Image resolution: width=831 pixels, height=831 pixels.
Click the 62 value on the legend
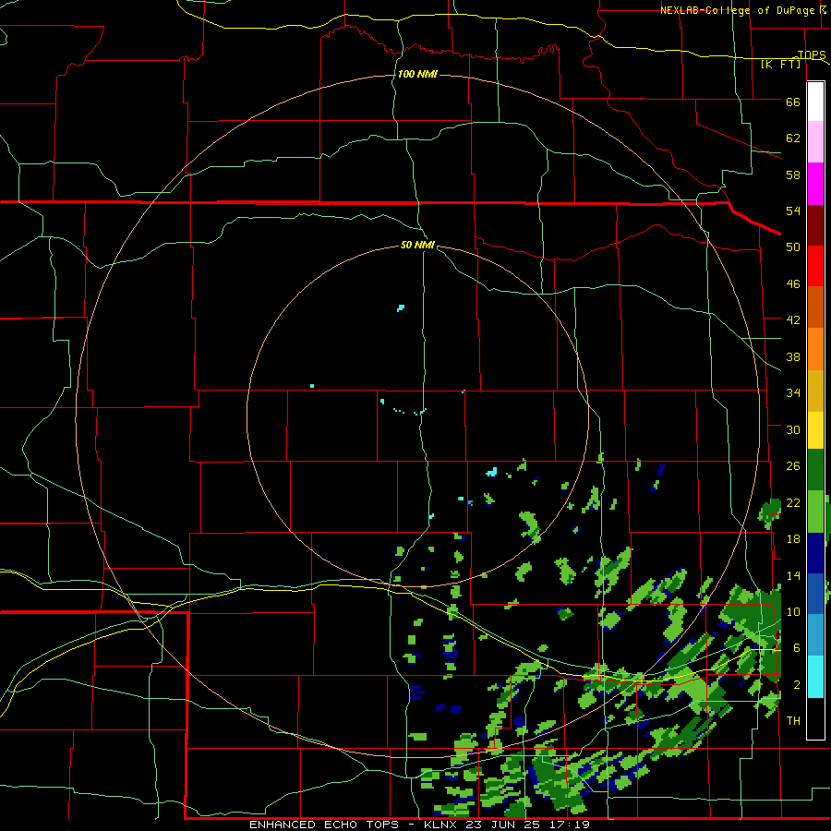click(793, 138)
